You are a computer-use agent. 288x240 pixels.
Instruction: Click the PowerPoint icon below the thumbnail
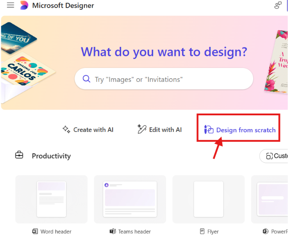265,232
